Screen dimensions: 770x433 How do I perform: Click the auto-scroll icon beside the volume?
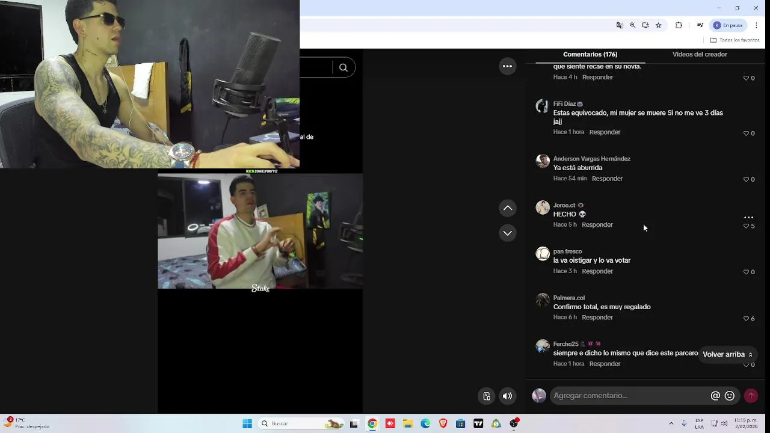pyautogui.click(x=487, y=396)
